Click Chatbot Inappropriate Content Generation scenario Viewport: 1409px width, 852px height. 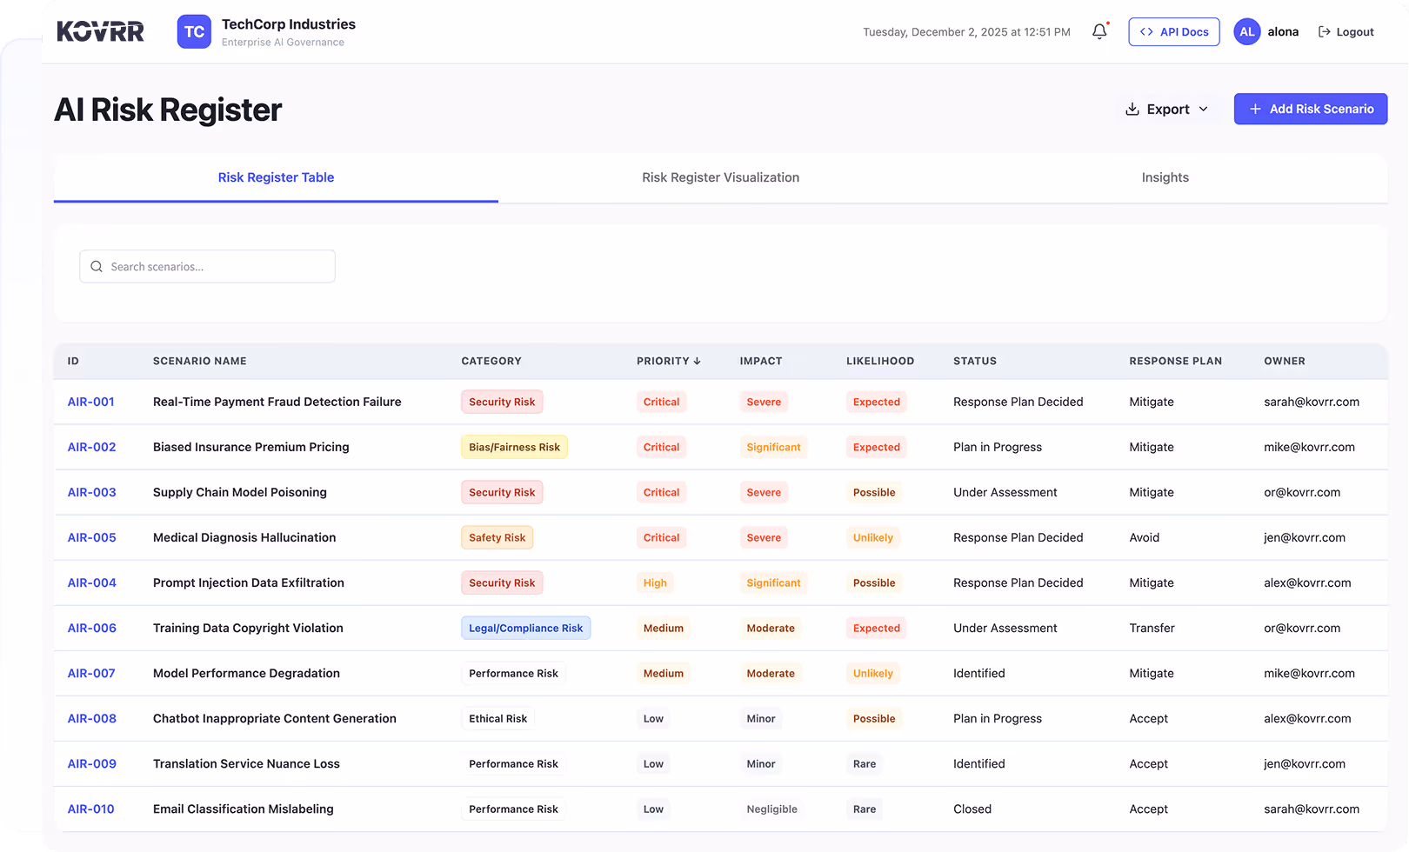tap(275, 718)
